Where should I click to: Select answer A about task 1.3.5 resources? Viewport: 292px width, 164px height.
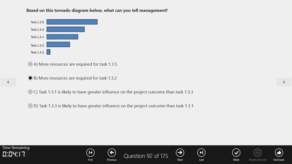tap(30, 64)
